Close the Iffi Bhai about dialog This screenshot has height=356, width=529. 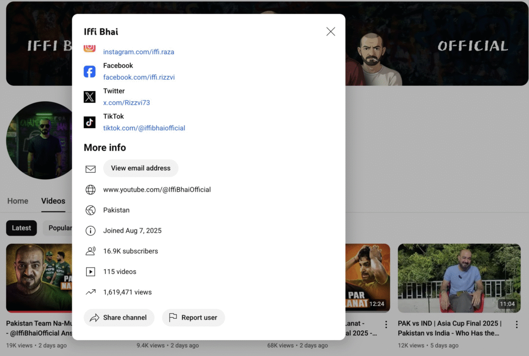(331, 32)
